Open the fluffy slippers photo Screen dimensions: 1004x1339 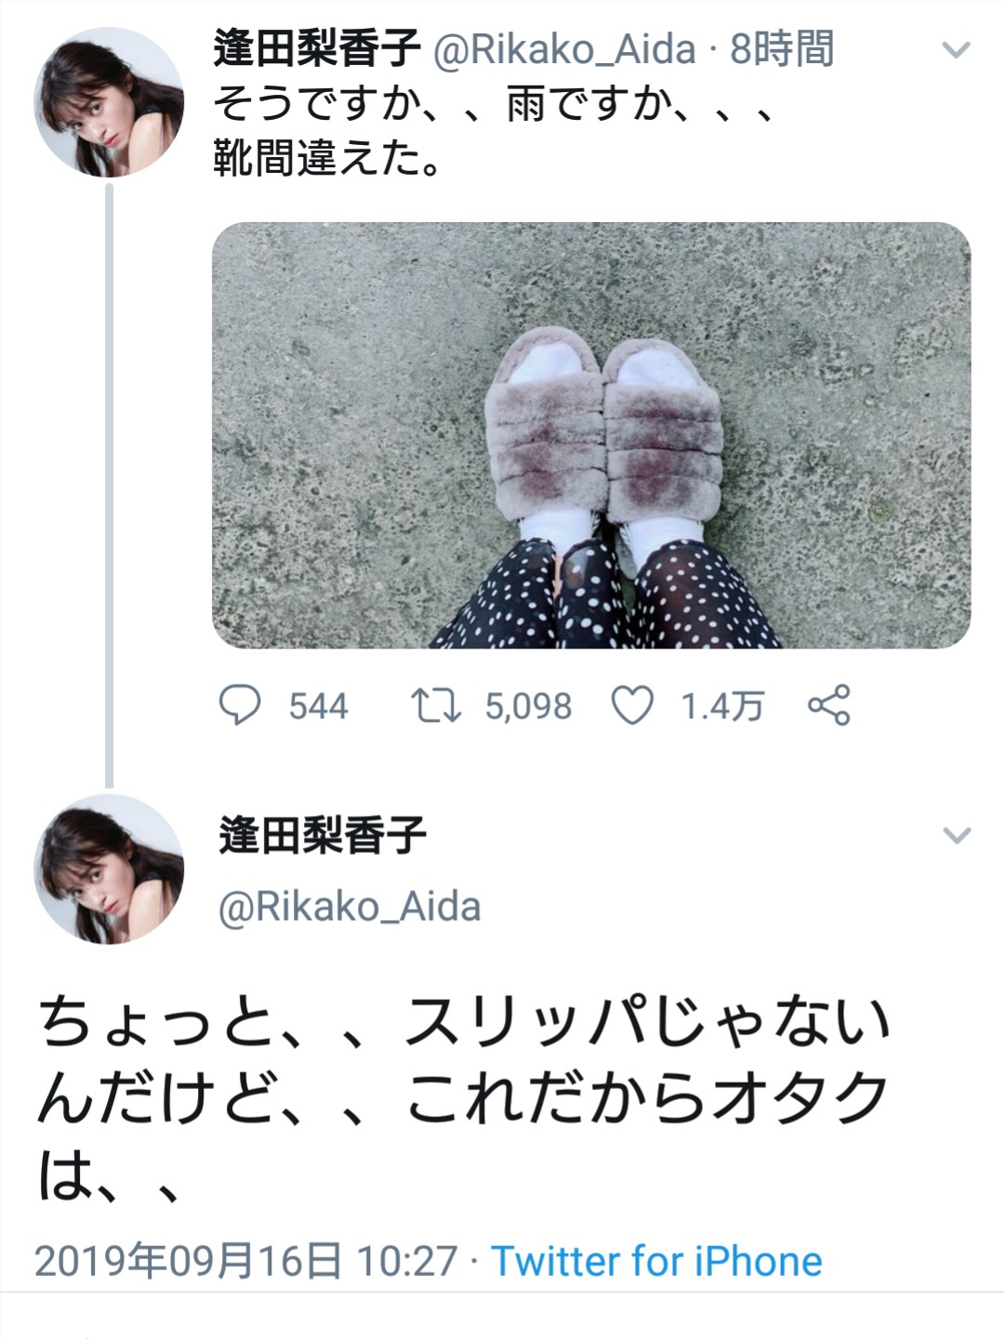click(x=591, y=435)
